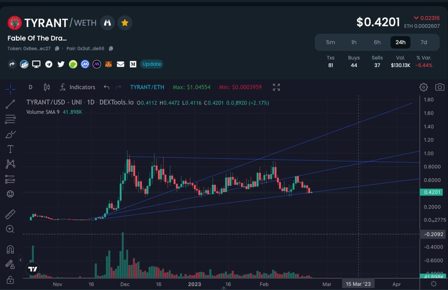448x290 pixels.
Task: Click the fullscreen expand icon
Action: pyautogui.click(x=276, y=87)
